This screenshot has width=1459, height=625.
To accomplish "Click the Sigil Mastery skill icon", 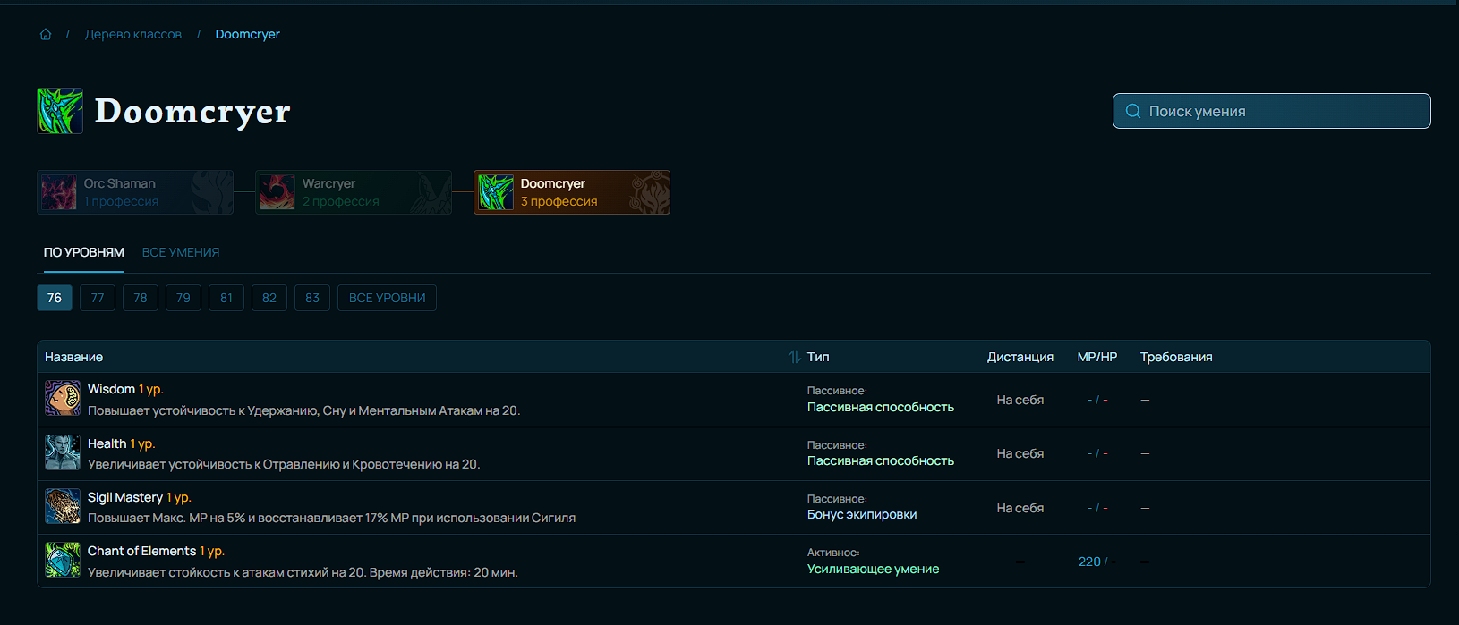I will (63, 506).
